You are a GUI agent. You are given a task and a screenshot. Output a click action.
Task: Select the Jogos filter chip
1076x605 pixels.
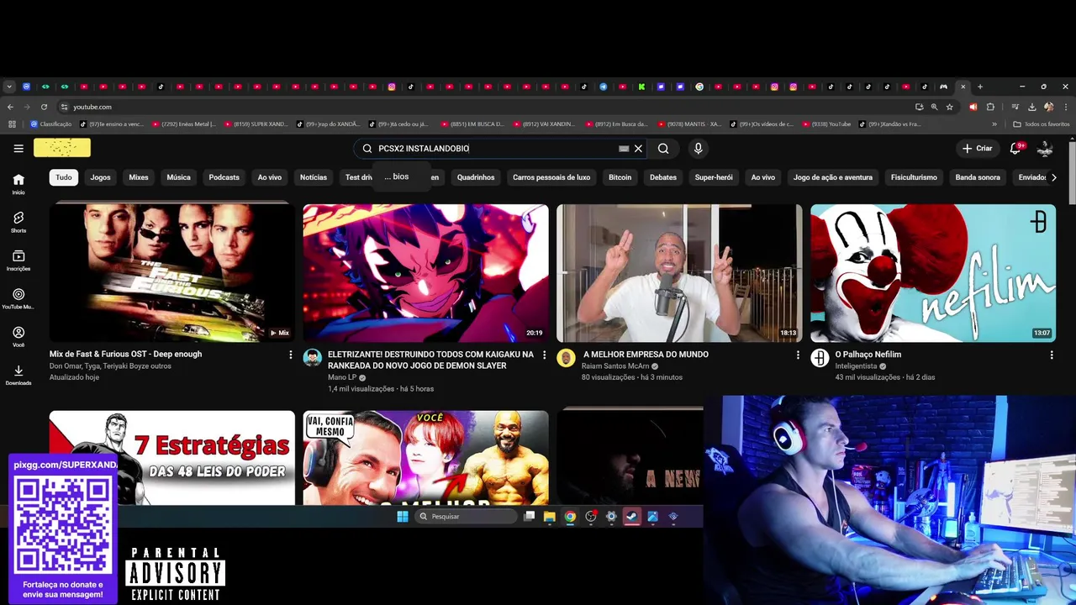100,177
